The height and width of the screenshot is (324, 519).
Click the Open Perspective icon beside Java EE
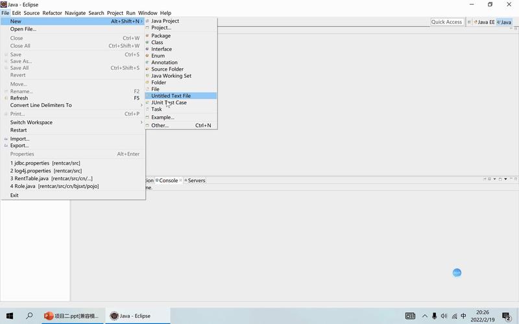[x=469, y=22]
